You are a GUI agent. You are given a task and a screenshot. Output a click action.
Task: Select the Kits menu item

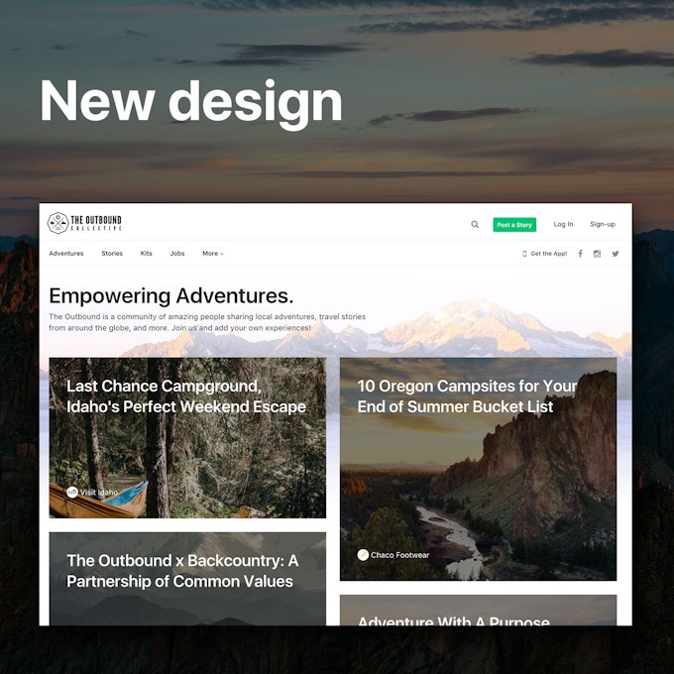[146, 254]
